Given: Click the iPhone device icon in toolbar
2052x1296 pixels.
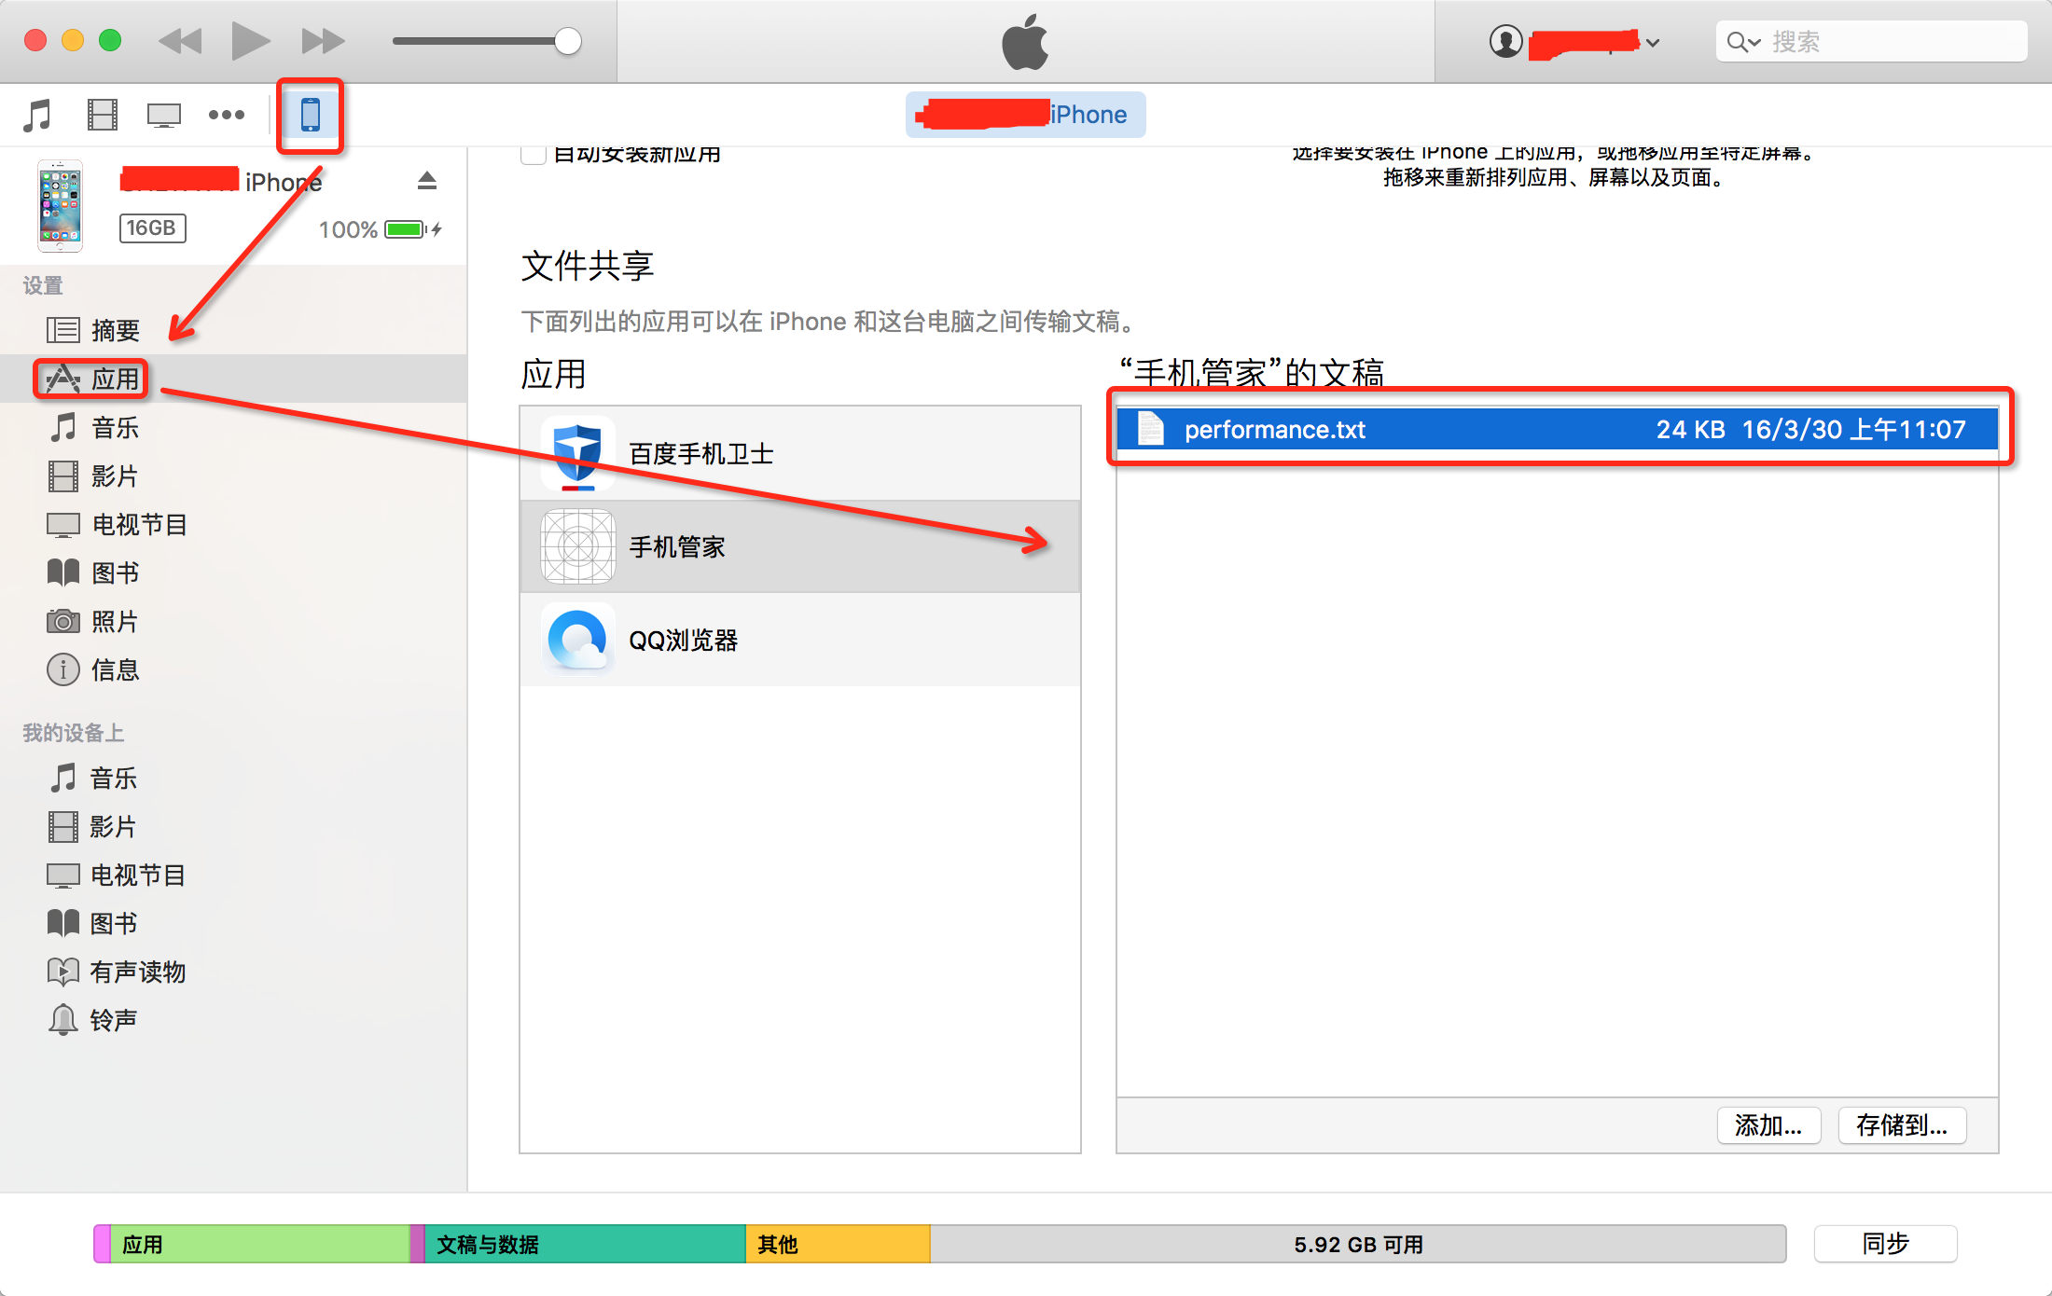Looking at the screenshot, I should coord(310,115).
